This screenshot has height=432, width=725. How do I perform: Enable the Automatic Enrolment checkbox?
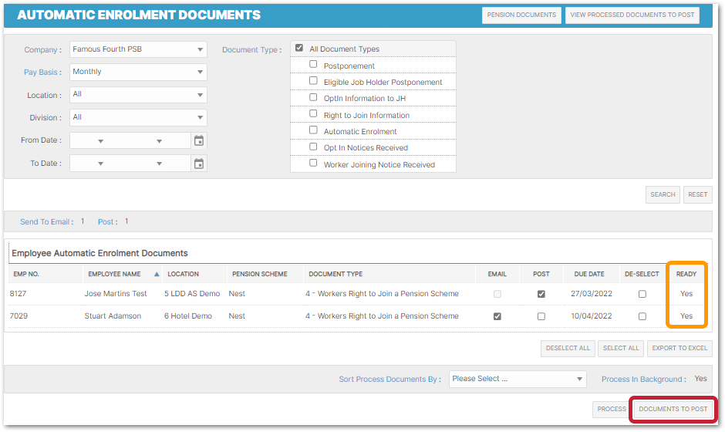click(x=313, y=130)
